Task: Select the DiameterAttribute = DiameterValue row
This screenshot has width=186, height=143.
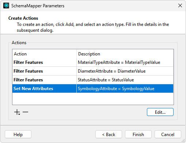Action: pos(93,71)
